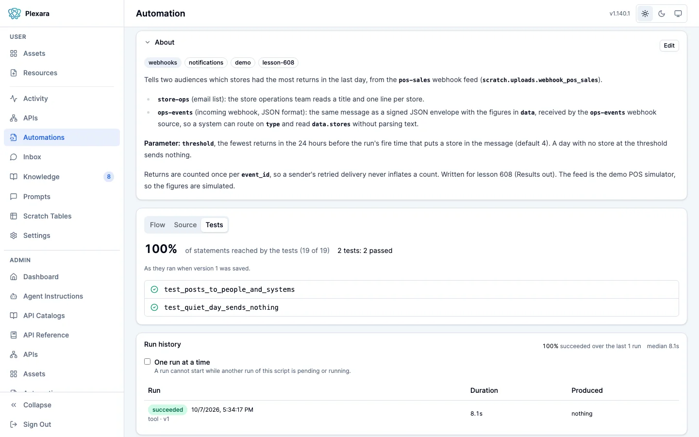699x437 pixels.
Task: Click the open-book icon beside API Catalogs
Action: (14, 316)
